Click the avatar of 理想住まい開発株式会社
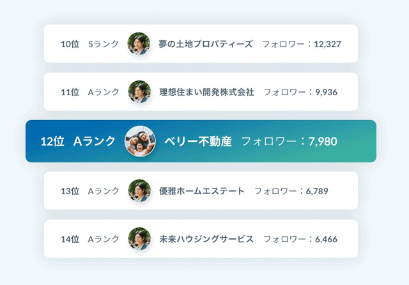 click(x=139, y=92)
